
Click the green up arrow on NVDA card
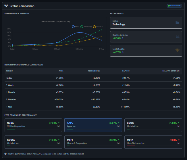pyautogui.click(x=59, y=123)
